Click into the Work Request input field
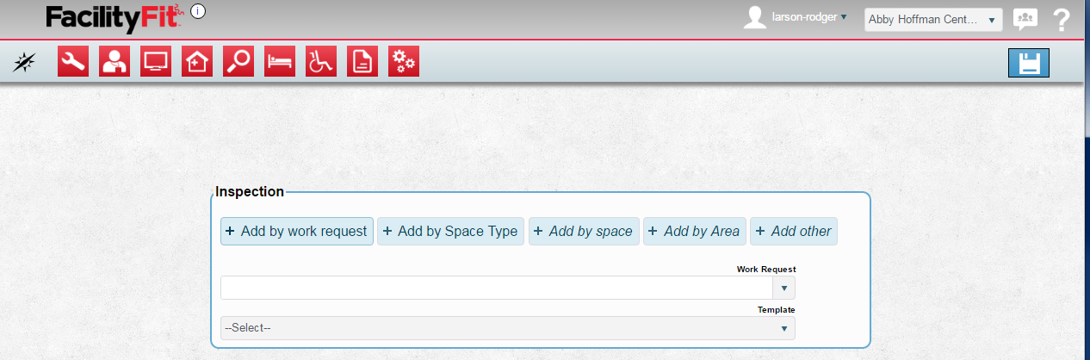The width and height of the screenshot is (1090, 360). click(498, 288)
